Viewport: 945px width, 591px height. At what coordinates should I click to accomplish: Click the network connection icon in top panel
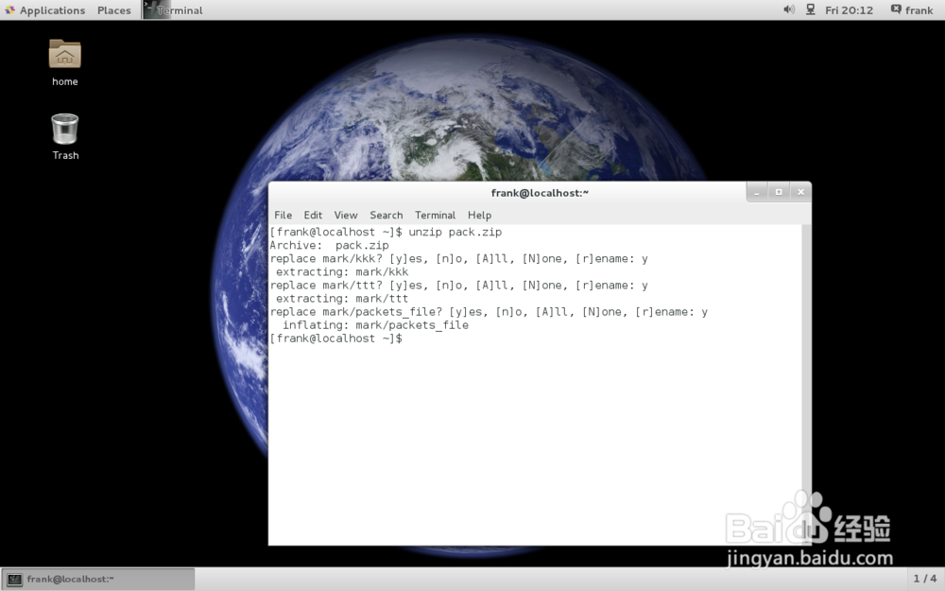tap(811, 9)
